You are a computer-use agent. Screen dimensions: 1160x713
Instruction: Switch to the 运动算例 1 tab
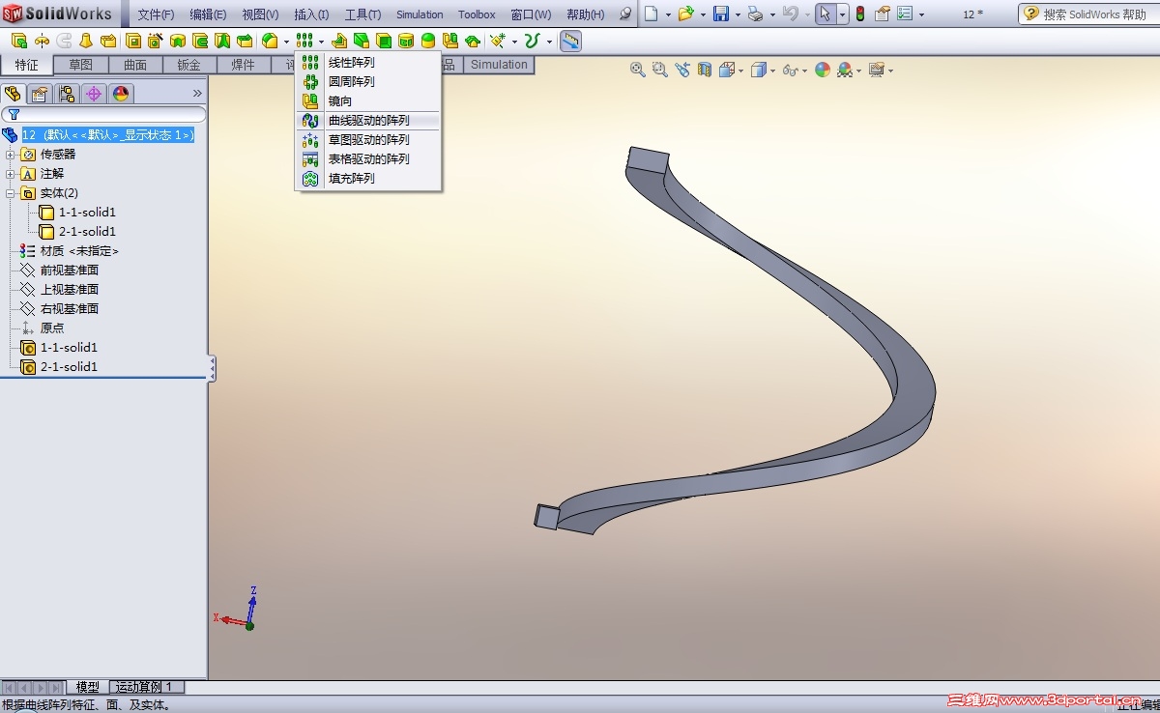point(144,687)
